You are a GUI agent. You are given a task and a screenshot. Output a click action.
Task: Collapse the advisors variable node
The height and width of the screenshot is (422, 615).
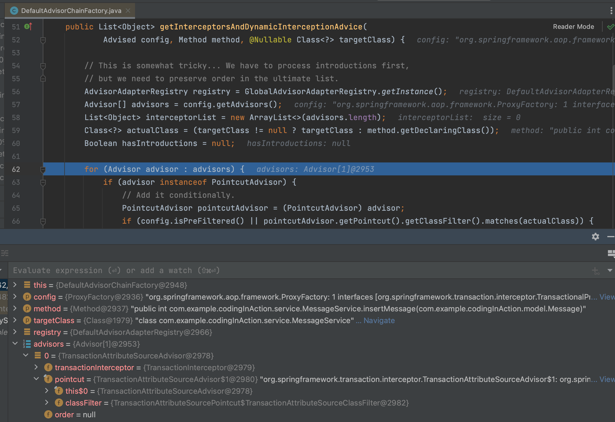click(15, 343)
